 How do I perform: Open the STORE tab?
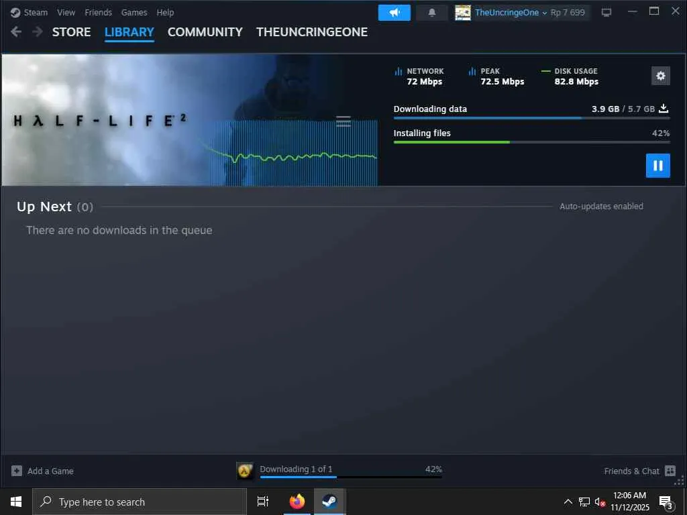71,32
